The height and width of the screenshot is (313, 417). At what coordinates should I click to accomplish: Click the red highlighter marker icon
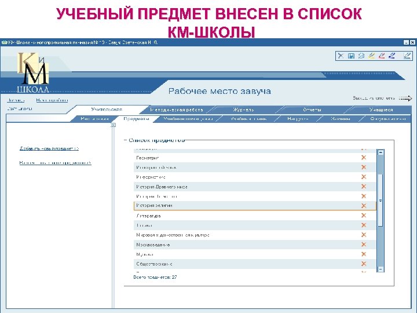click(381, 56)
